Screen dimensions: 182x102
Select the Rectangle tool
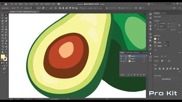pos(3,27)
